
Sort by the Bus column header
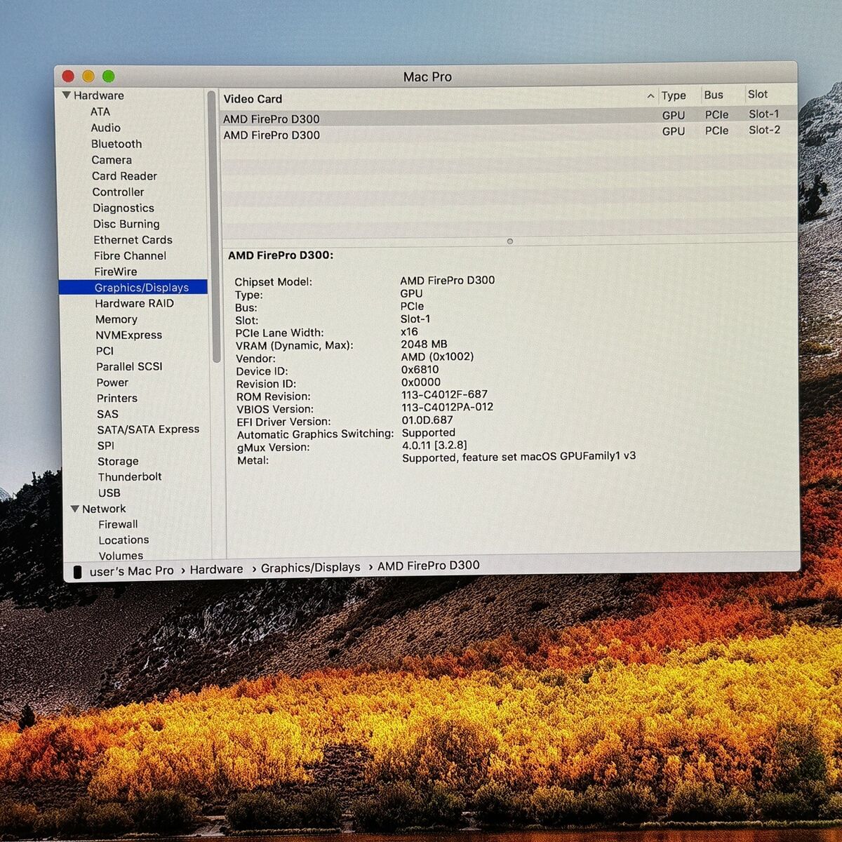714,95
